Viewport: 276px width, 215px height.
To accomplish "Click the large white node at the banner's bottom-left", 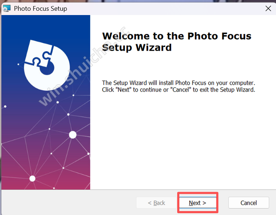I will coord(32,178).
